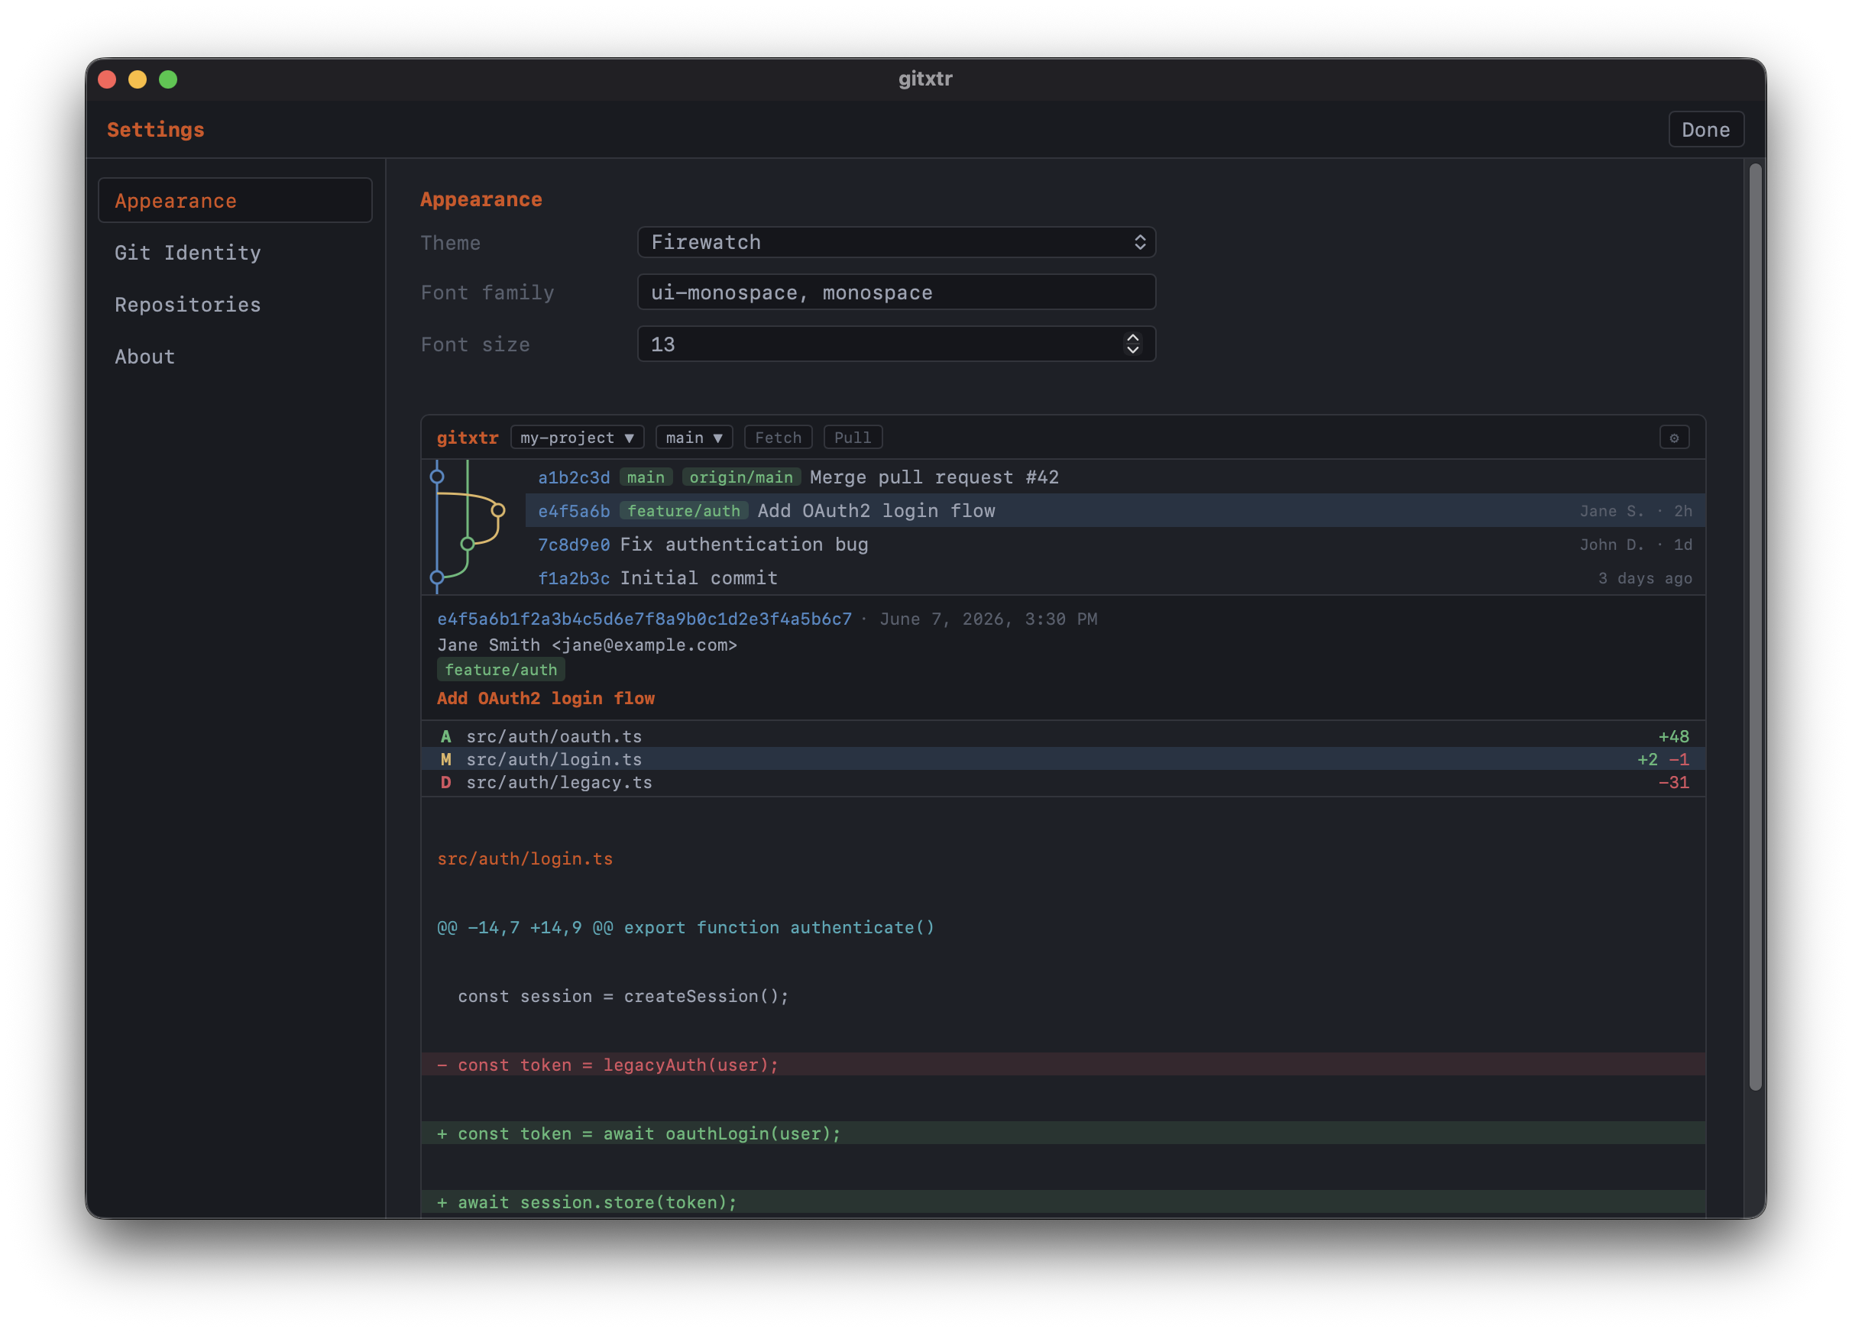Click Done to close settings
The height and width of the screenshot is (1332, 1852).
[1706, 130]
